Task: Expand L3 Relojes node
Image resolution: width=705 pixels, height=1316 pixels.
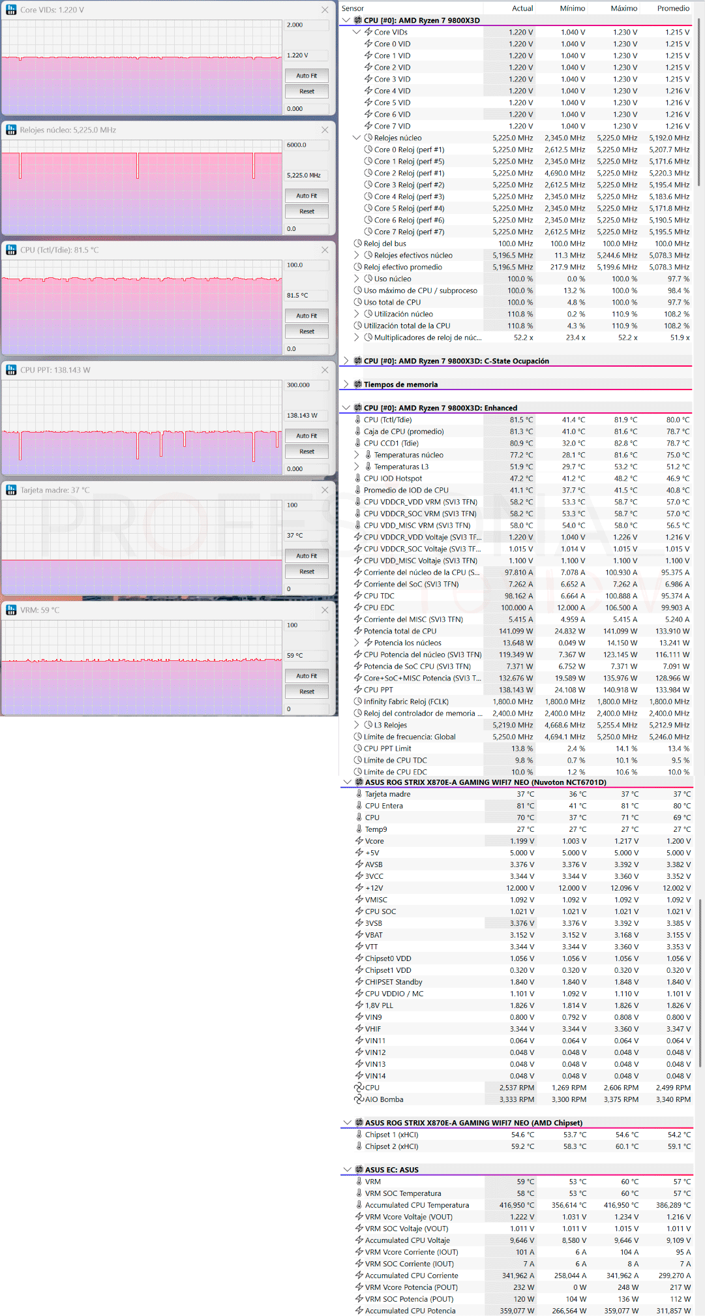Action: [357, 725]
